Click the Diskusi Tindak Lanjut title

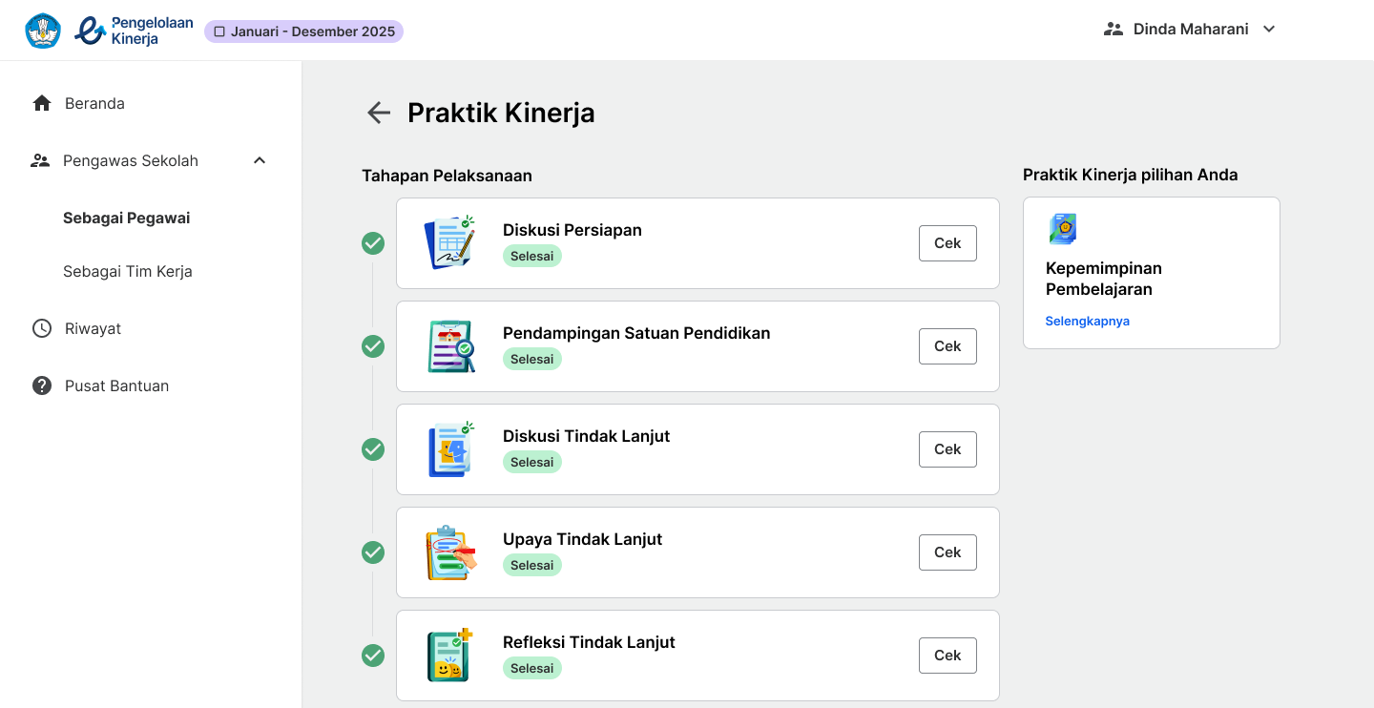pyautogui.click(x=587, y=436)
